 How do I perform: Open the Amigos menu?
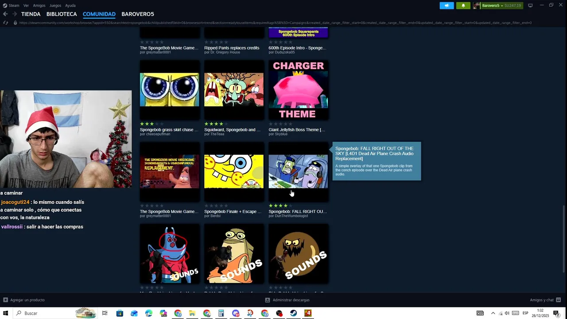click(39, 5)
